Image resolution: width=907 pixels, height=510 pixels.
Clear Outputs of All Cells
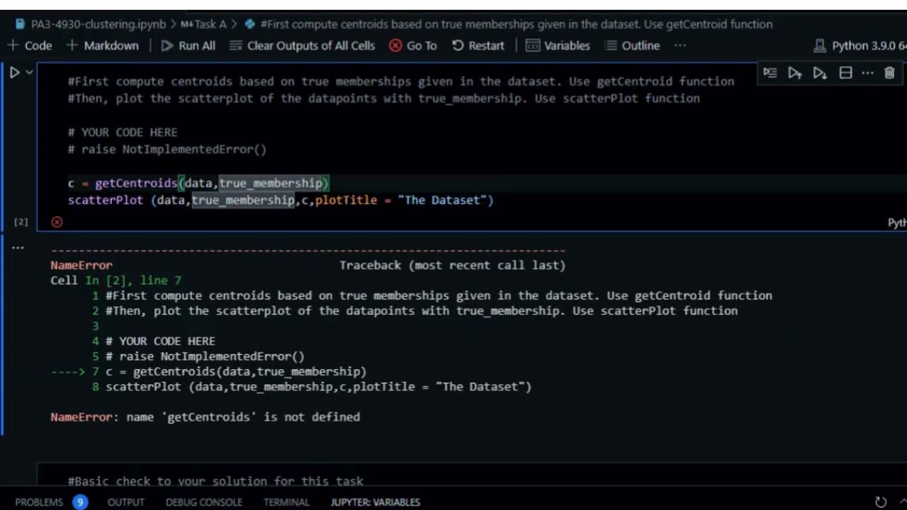[303, 45]
